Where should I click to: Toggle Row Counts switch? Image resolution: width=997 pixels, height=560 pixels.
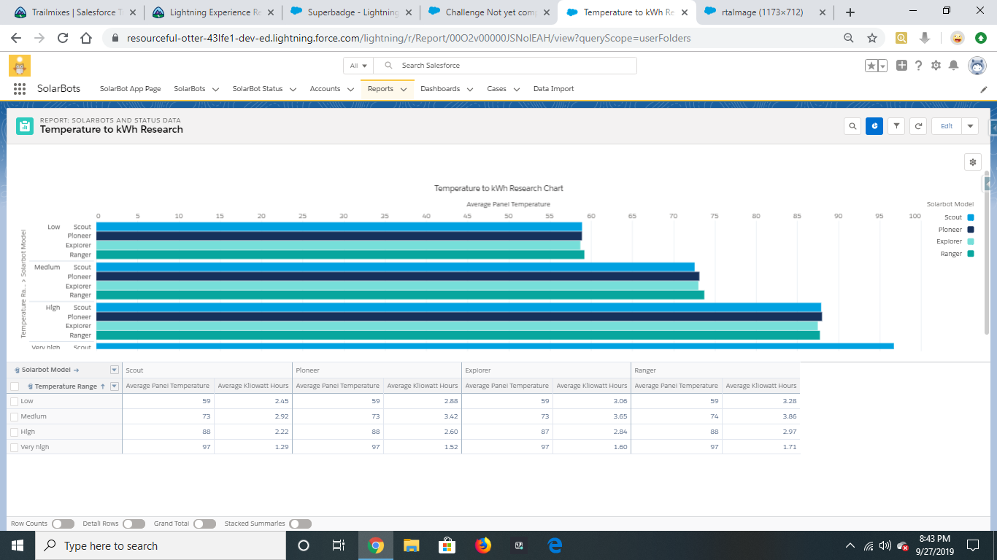point(63,524)
